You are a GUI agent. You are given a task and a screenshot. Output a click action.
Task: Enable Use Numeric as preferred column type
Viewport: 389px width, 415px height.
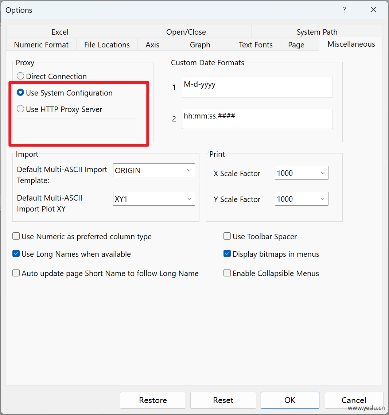coord(16,236)
